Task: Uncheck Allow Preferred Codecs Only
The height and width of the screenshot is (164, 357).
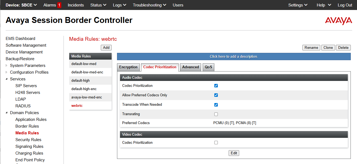Action: [216, 95]
